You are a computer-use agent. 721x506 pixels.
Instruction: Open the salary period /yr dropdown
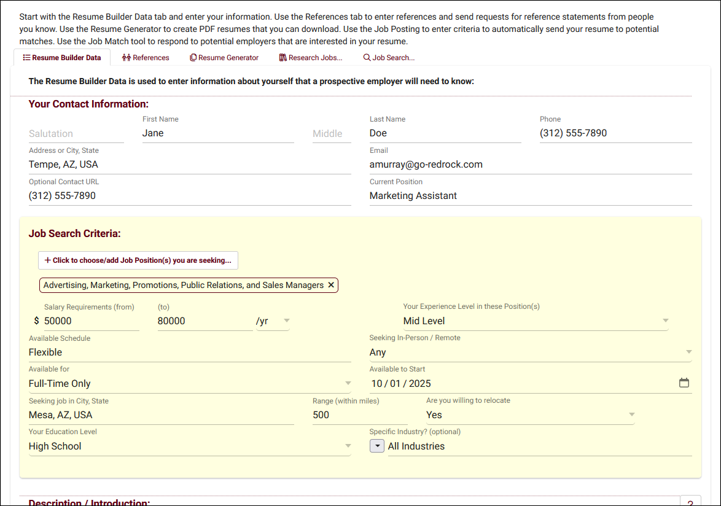tap(273, 321)
